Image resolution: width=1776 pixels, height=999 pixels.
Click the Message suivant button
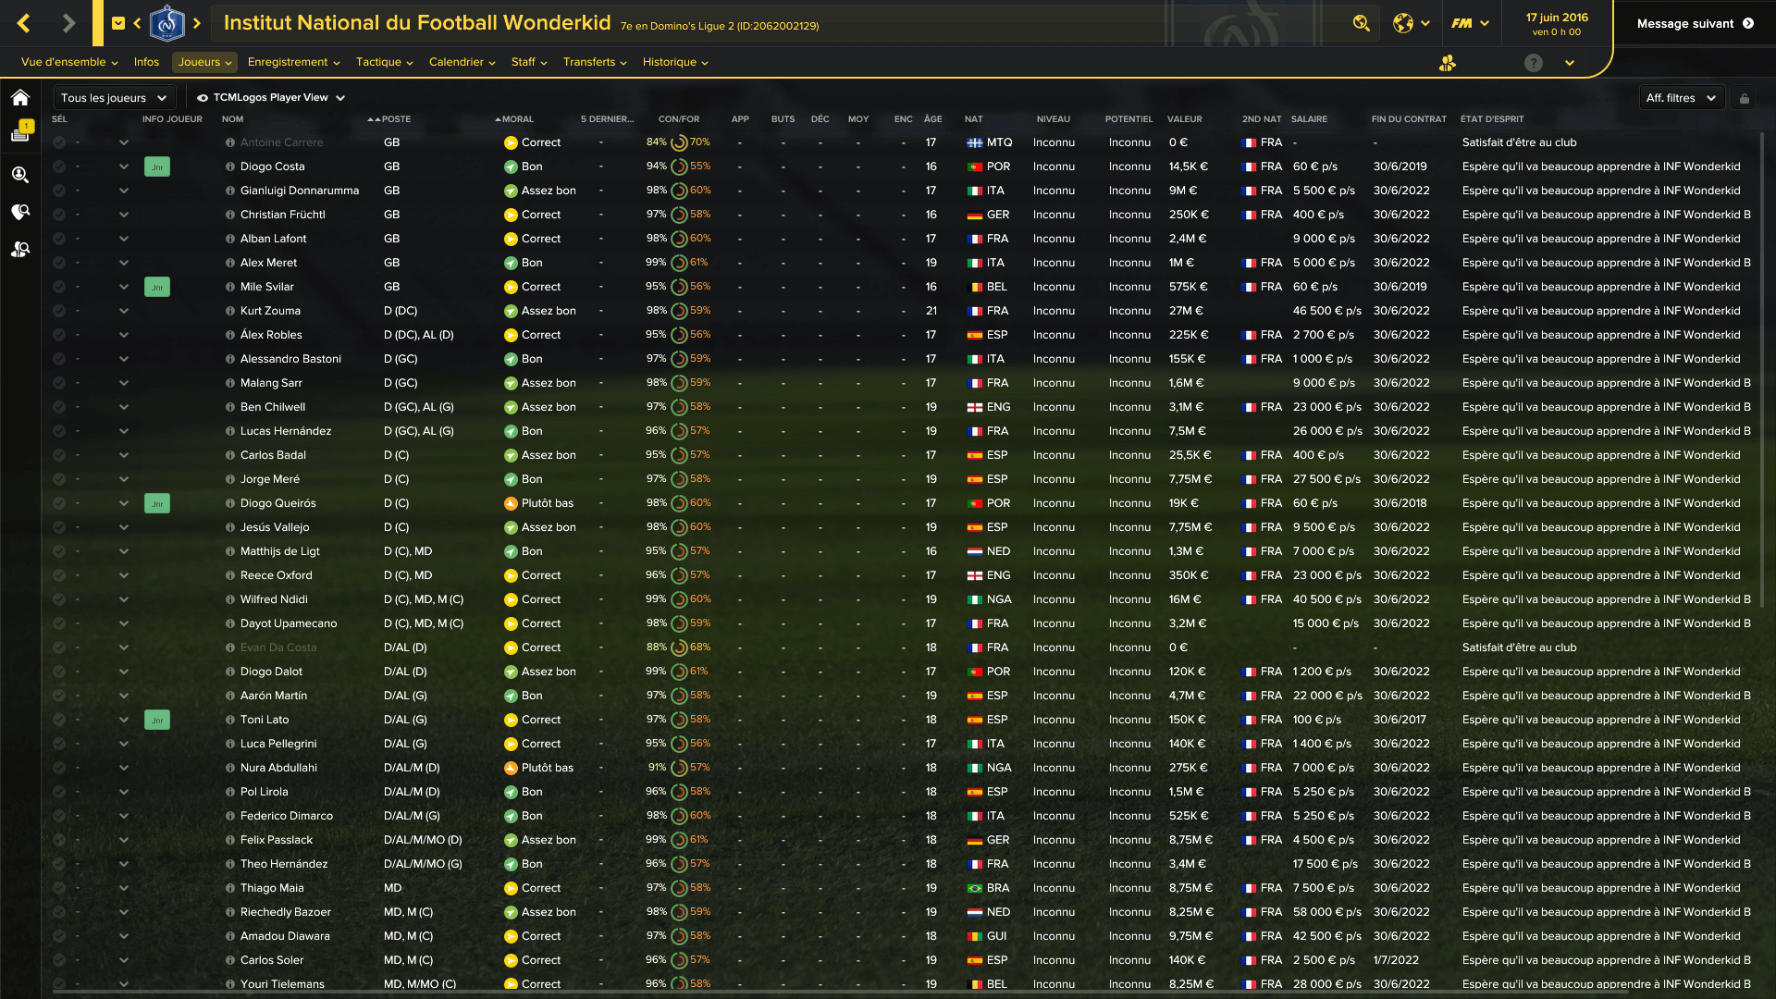tap(1695, 23)
